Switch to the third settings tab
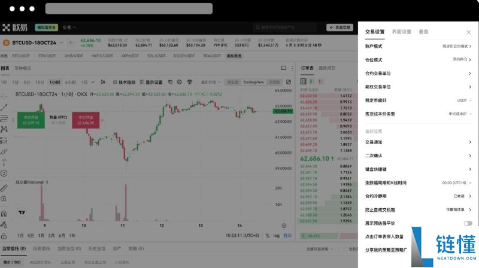Viewport: 479px width, 268px height. pyautogui.click(x=423, y=32)
